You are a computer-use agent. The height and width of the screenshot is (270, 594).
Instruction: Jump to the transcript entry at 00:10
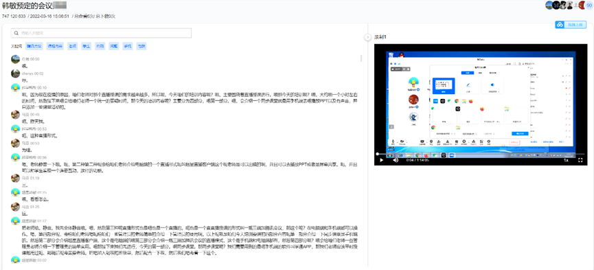click(39, 87)
